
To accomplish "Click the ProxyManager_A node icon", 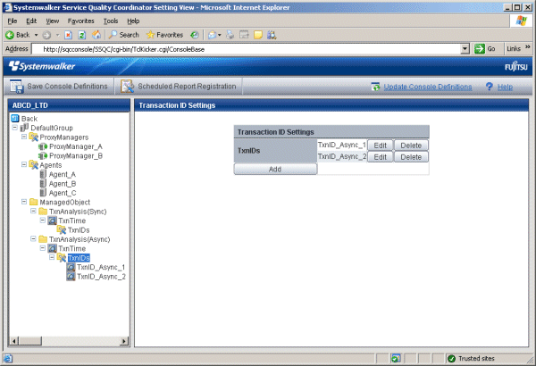I will [x=42, y=146].
